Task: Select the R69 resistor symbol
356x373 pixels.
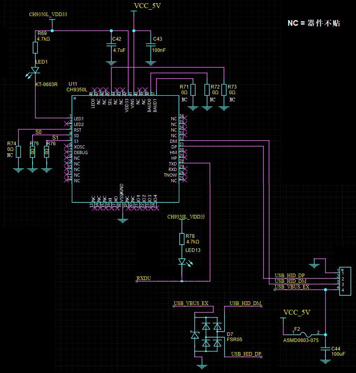Action: (35, 48)
